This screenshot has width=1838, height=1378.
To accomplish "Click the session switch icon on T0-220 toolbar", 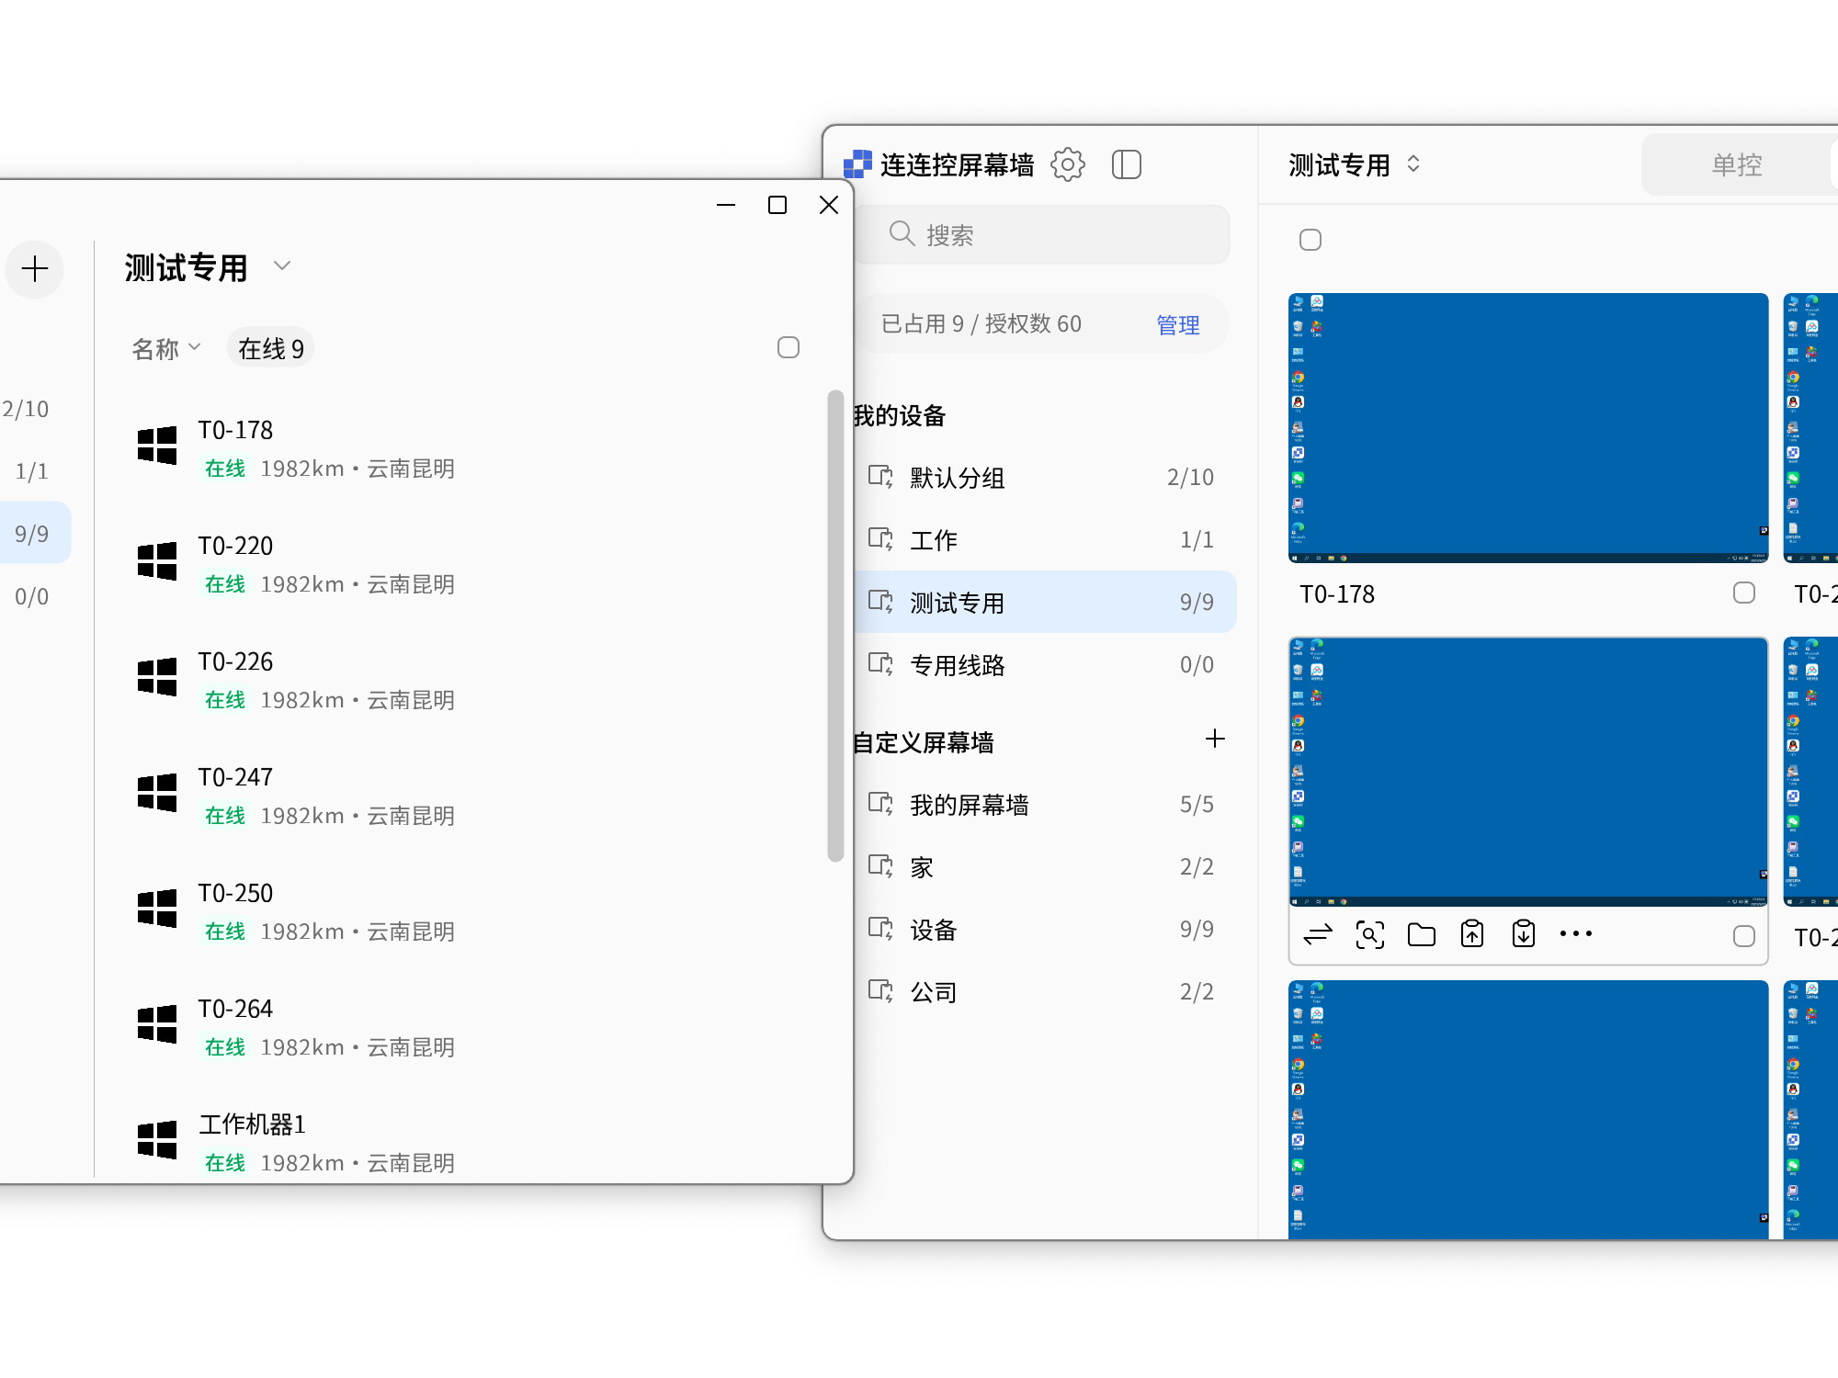I will click(1318, 933).
